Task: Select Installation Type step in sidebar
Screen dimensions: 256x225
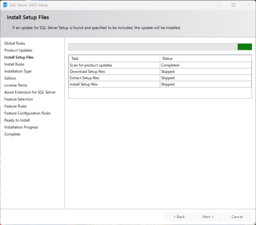Action: point(18,71)
